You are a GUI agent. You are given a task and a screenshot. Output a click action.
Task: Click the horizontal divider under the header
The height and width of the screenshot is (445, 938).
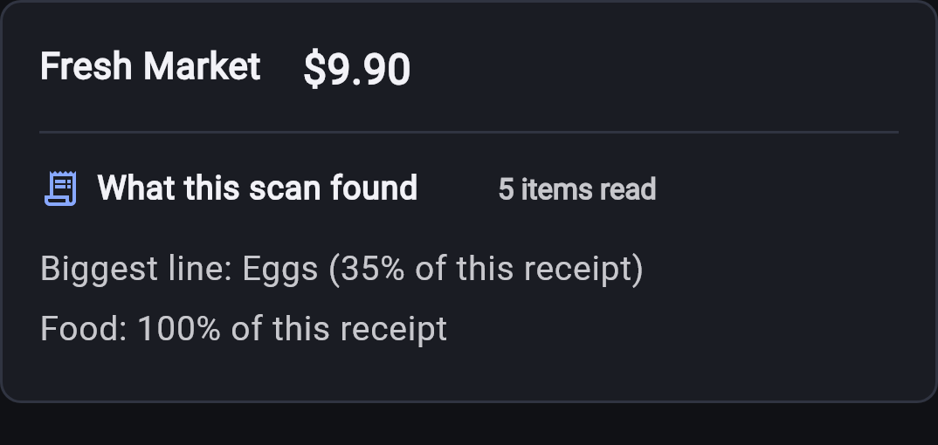(x=469, y=132)
